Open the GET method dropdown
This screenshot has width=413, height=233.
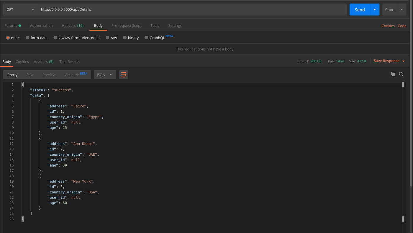coord(20,10)
